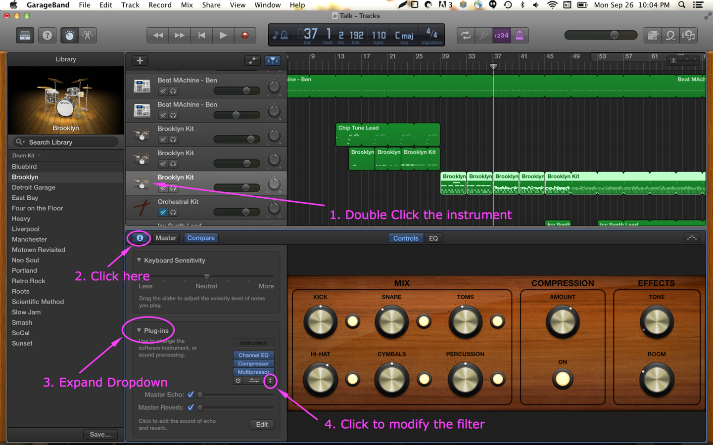This screenshot has width=713, height=445.
Task: Open Multipressor plug-in settings sliders icon
Action: click(x=254, y=381)
